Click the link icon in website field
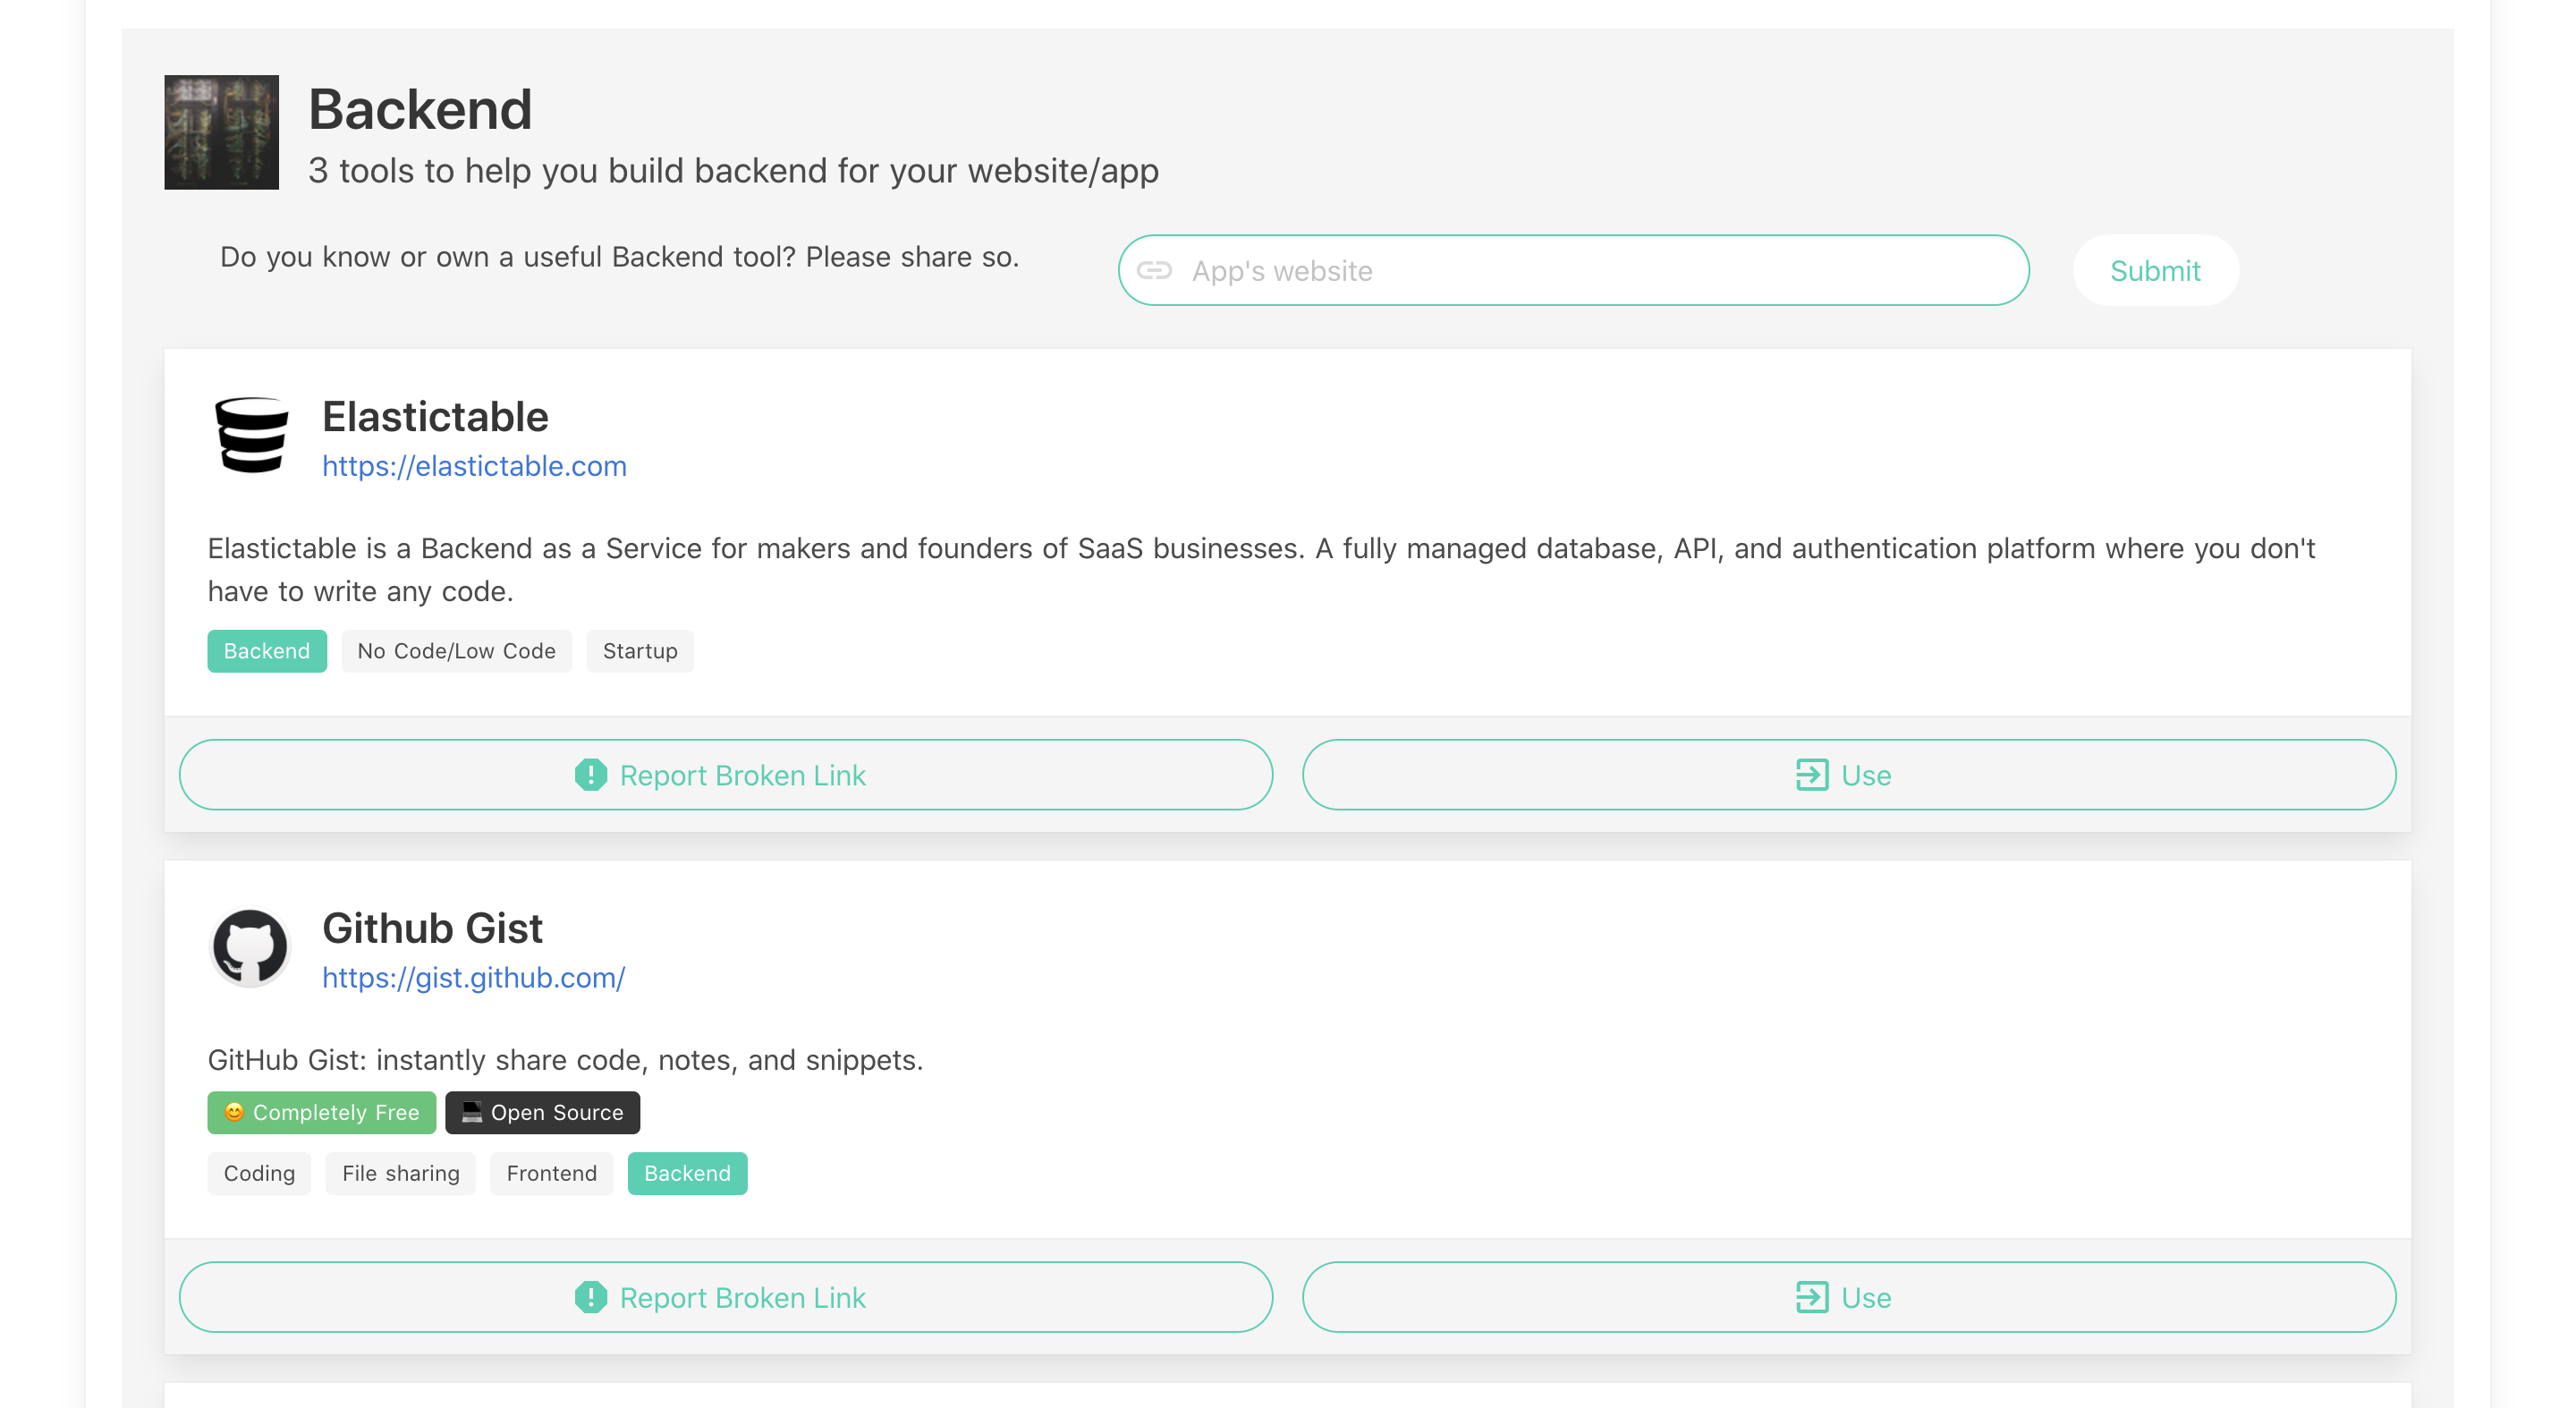 [1154, 270]
